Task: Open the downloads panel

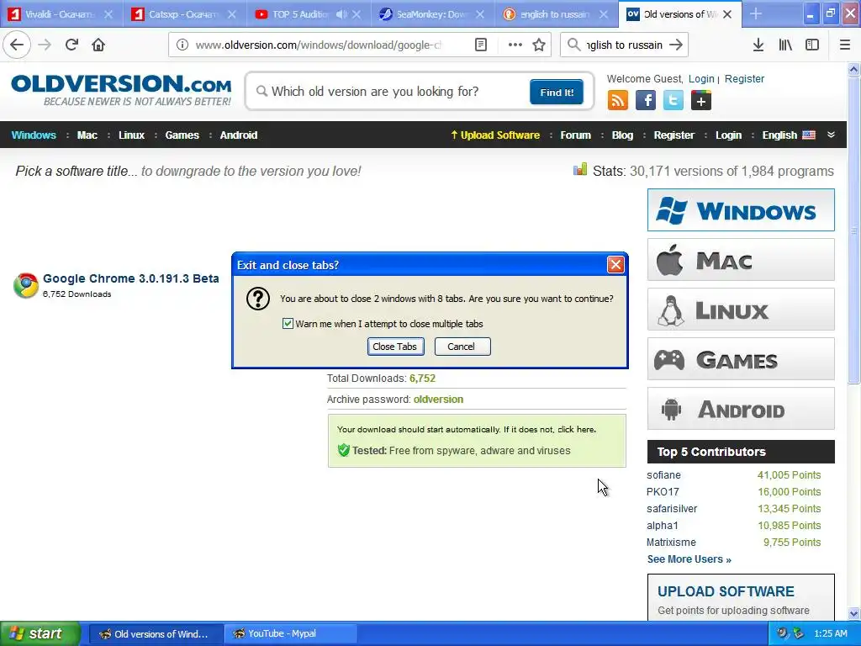Action: 758,45
